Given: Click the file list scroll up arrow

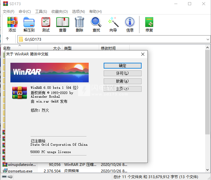Looking at the screenshot, I should point(207,47).
